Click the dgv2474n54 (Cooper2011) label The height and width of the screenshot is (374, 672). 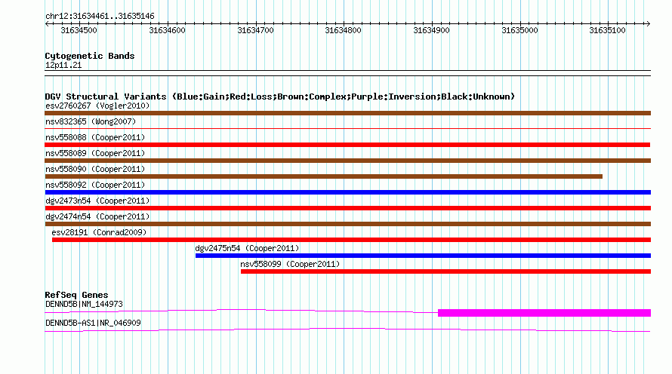[x=97, y=216]
